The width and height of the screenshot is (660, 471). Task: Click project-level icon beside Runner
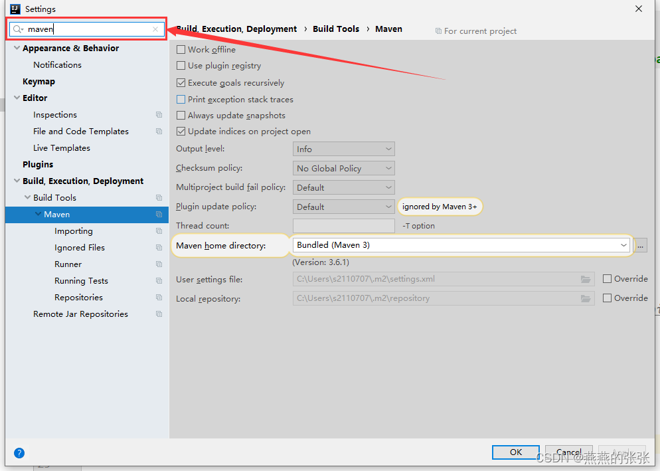[x=159, y=264]
